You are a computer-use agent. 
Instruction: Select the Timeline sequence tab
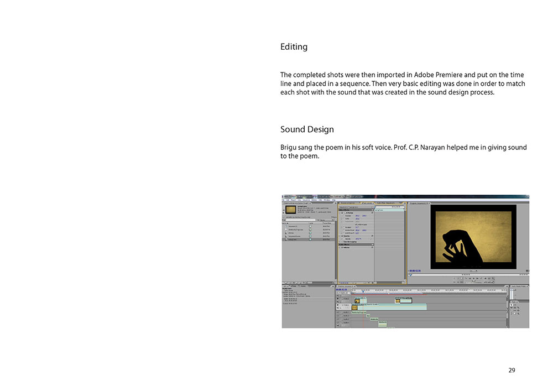[x=346, y=286]
